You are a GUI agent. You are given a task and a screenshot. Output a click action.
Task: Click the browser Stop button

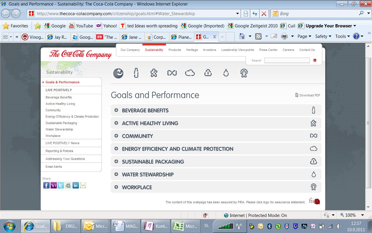tap(264, 13)
